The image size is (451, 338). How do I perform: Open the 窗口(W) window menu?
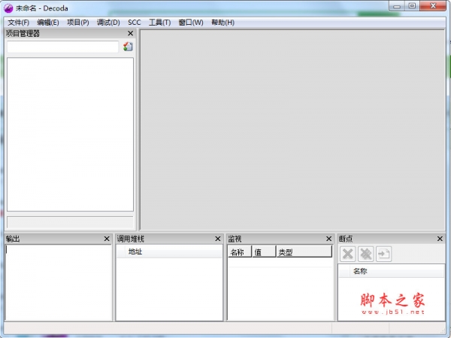point(191,23)
